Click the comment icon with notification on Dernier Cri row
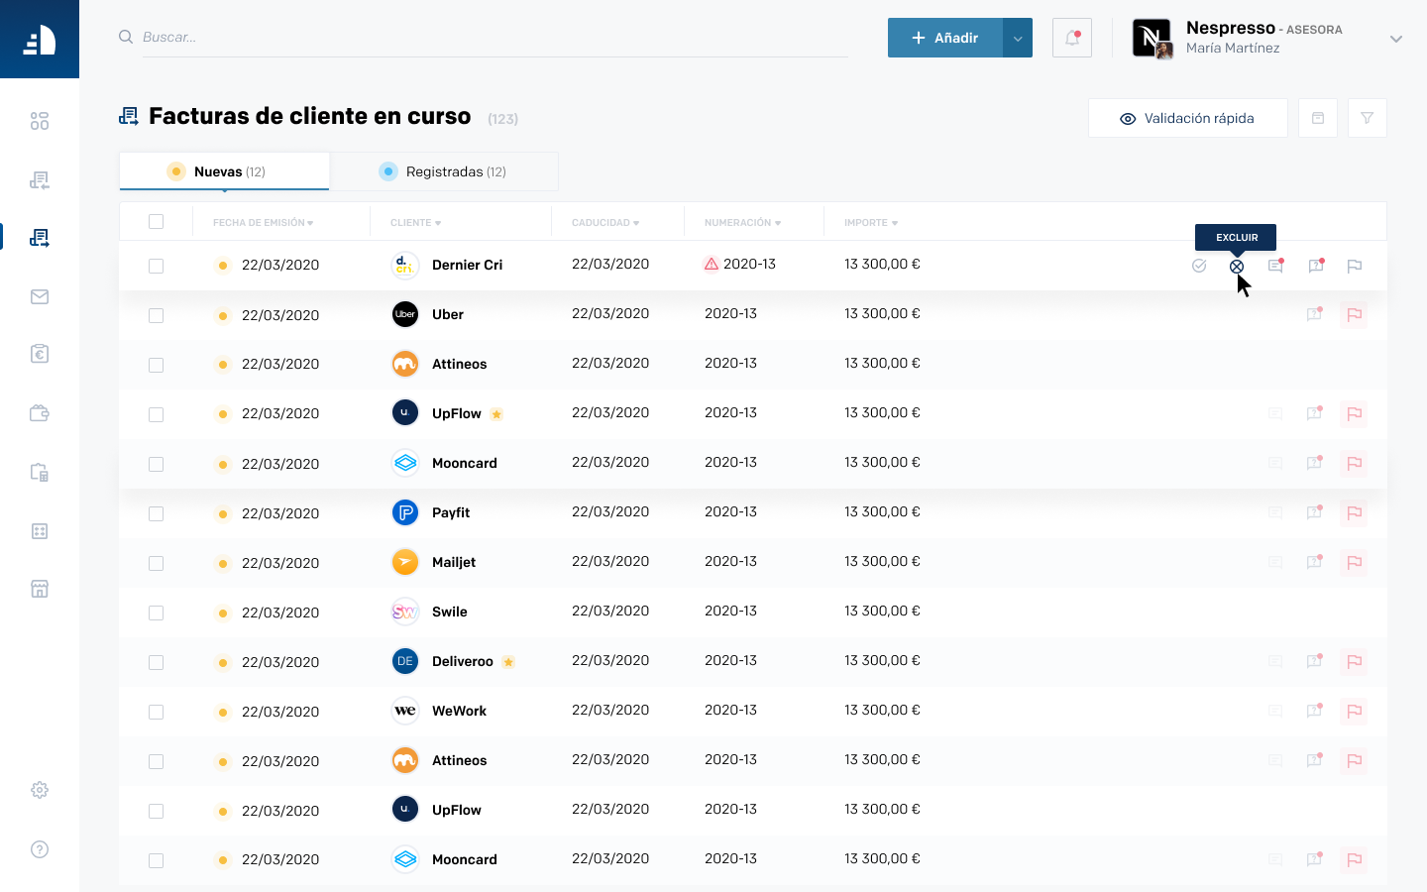Image resolution: width=1427 pixels, height=892 pixels. click(1275, 266)
